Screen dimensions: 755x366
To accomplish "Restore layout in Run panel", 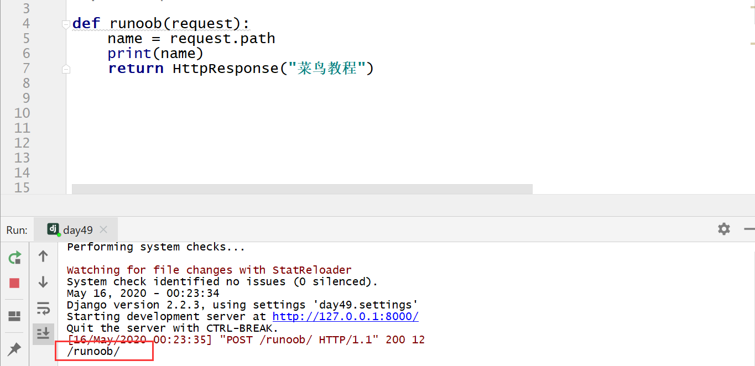I will click(15, 316).
